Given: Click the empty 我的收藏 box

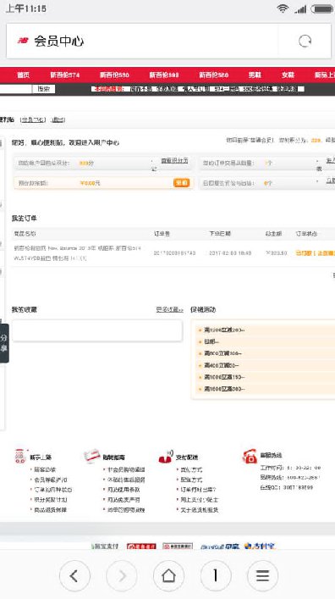Looking at the screenshot, I should pos(97,330).
